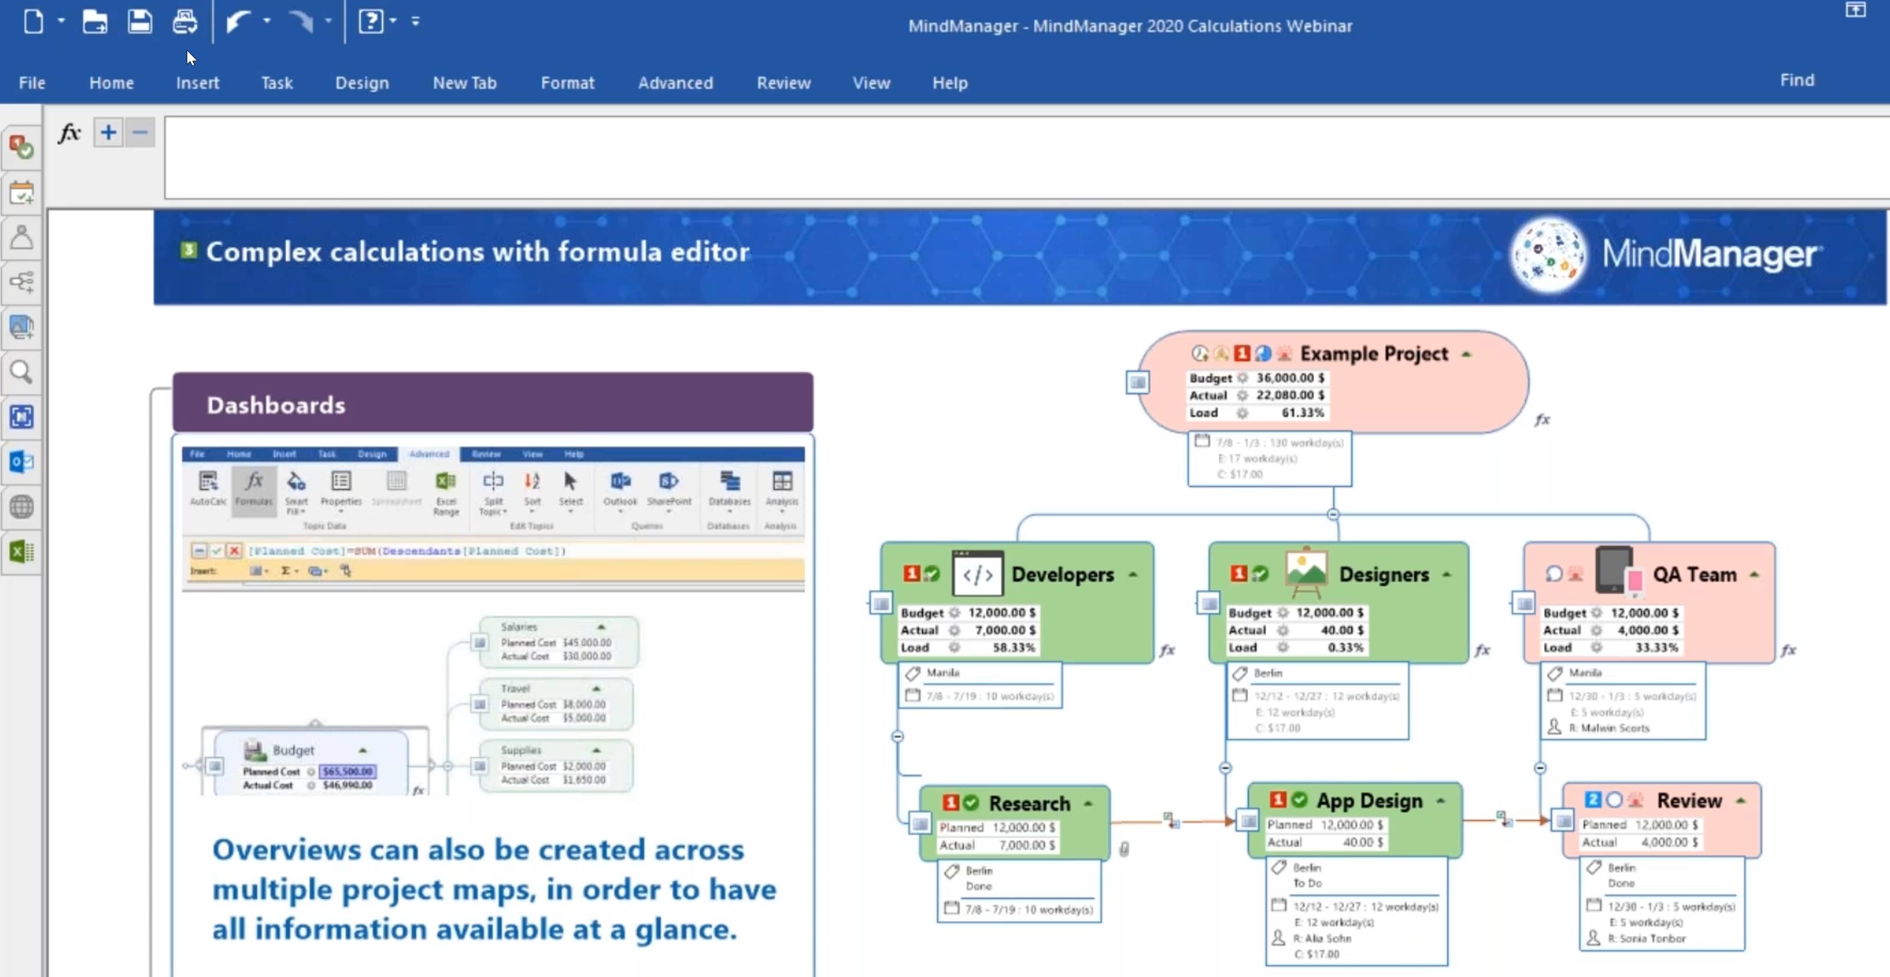Click the dashboard screenshot image in Dashboards
The width and height of the screenshot is (1890, 977).
(x=493, y=620)
